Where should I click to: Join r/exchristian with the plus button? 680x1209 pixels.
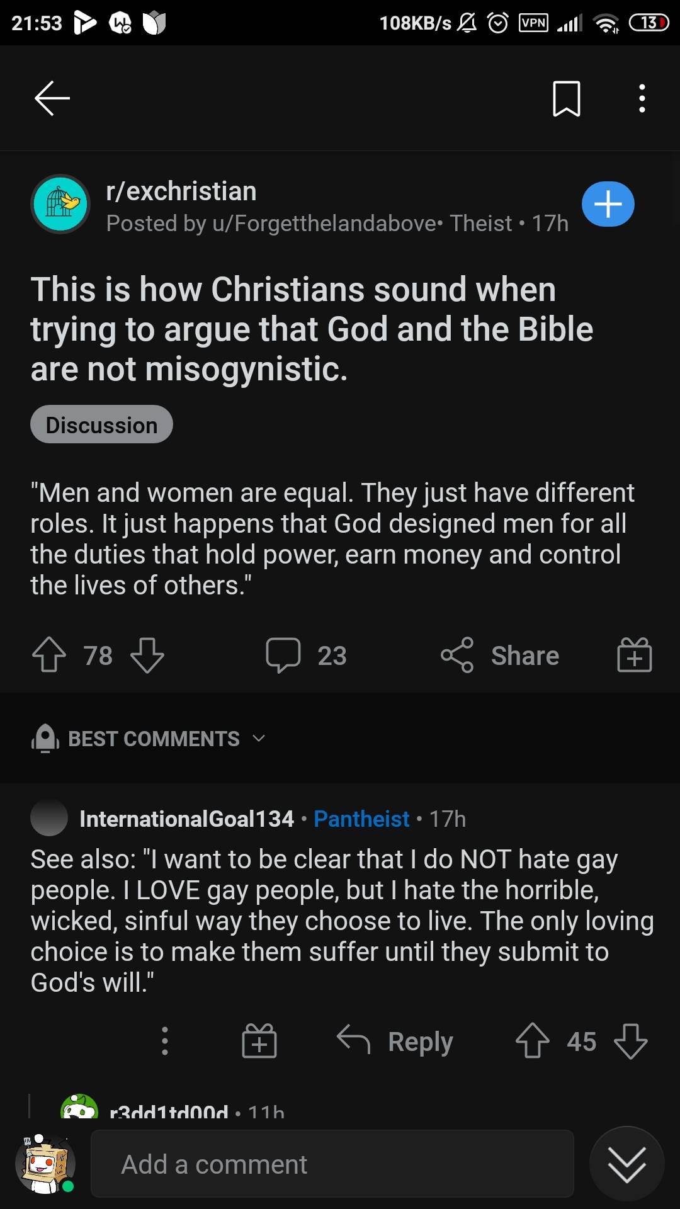(x=608, y=203)
